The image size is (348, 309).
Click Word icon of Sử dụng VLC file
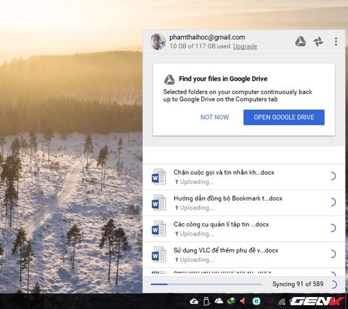pos(159,255)
